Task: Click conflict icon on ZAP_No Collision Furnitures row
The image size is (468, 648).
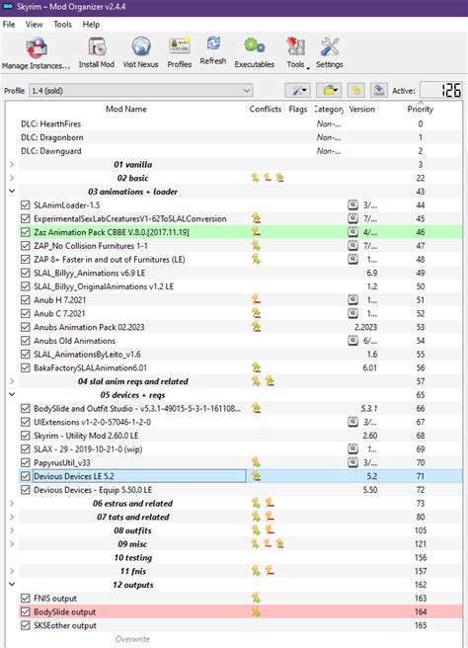Action: pos(256,246)
